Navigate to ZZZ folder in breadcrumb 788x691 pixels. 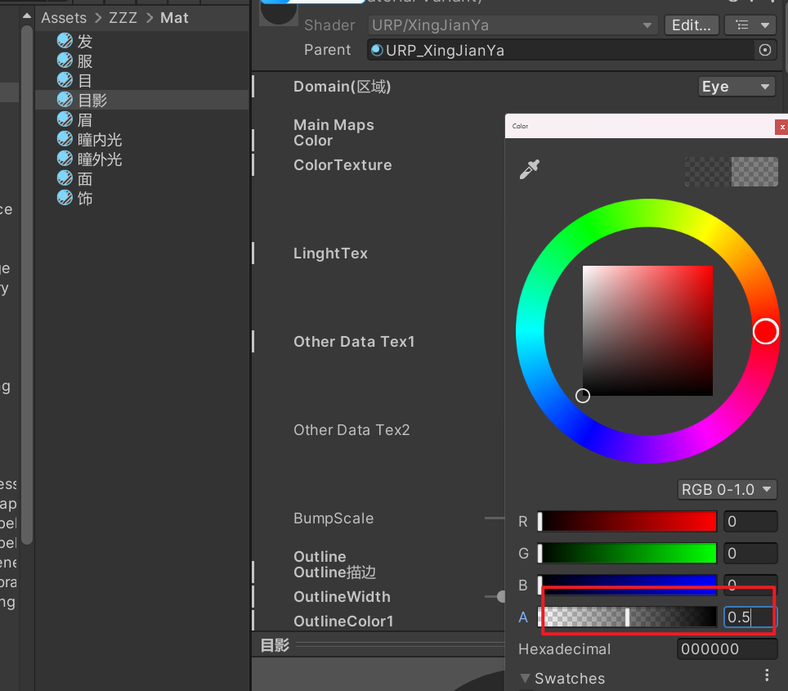pos(123,18)
